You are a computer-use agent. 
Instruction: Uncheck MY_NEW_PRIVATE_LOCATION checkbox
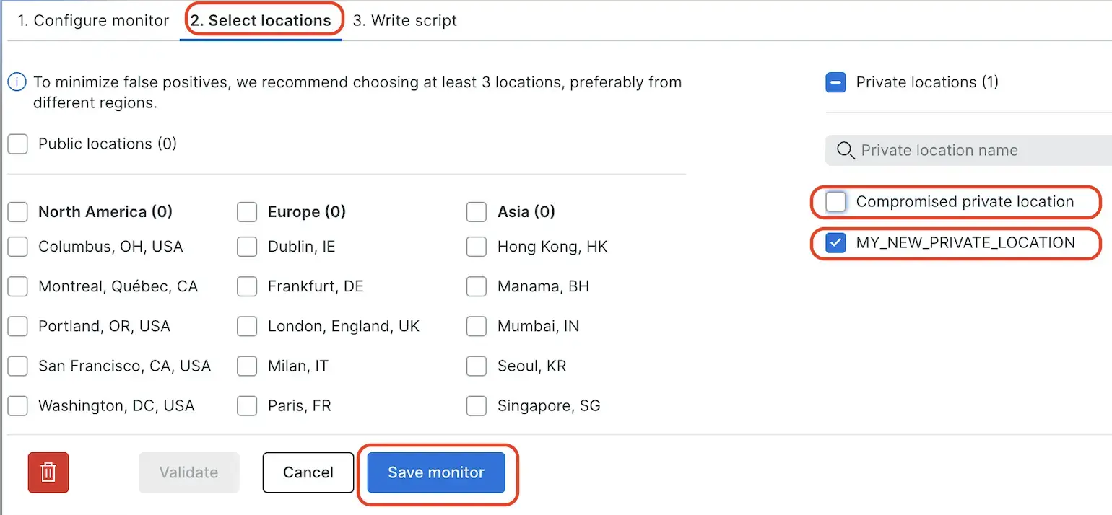[x=835, y=243]
